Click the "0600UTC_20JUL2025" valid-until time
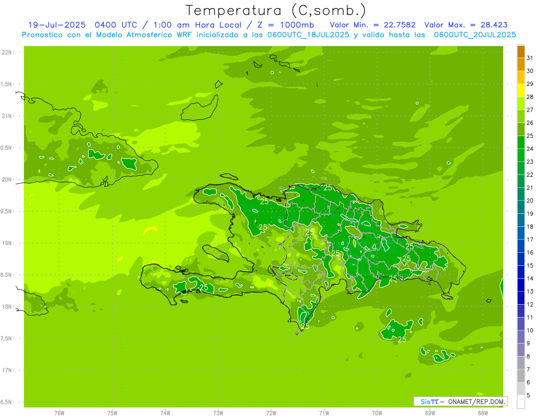The width and height of the screenshot is (542, 419). [475, 34]
